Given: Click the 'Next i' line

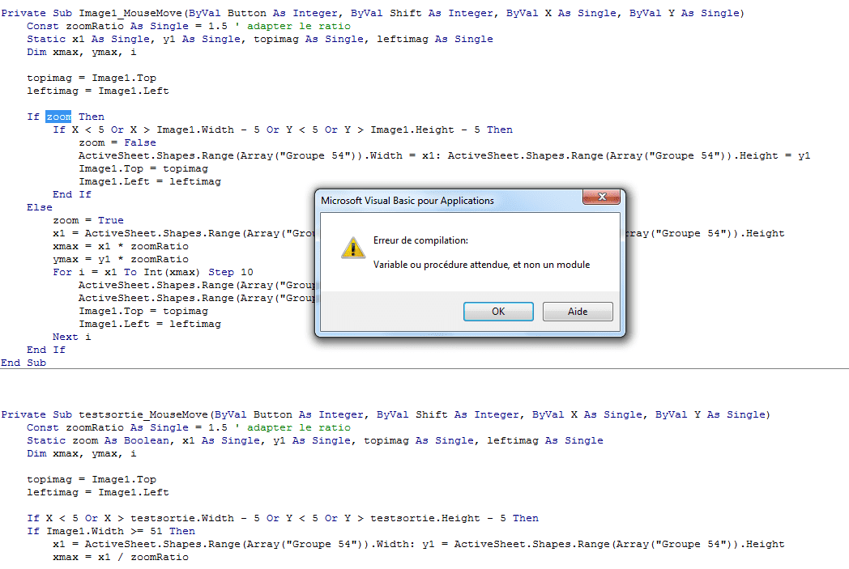Looking at the screenshot, I should (72, 337).
